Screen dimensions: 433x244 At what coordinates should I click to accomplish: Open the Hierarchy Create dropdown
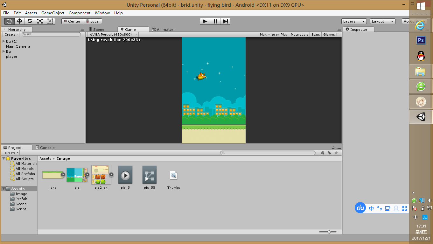[11, 34]
